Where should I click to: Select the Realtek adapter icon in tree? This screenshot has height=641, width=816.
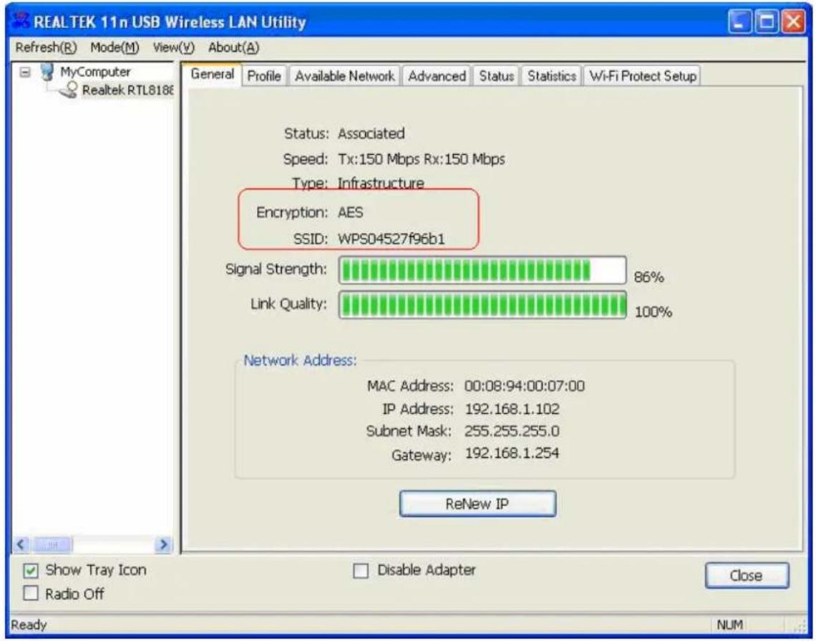click(69, 90)
